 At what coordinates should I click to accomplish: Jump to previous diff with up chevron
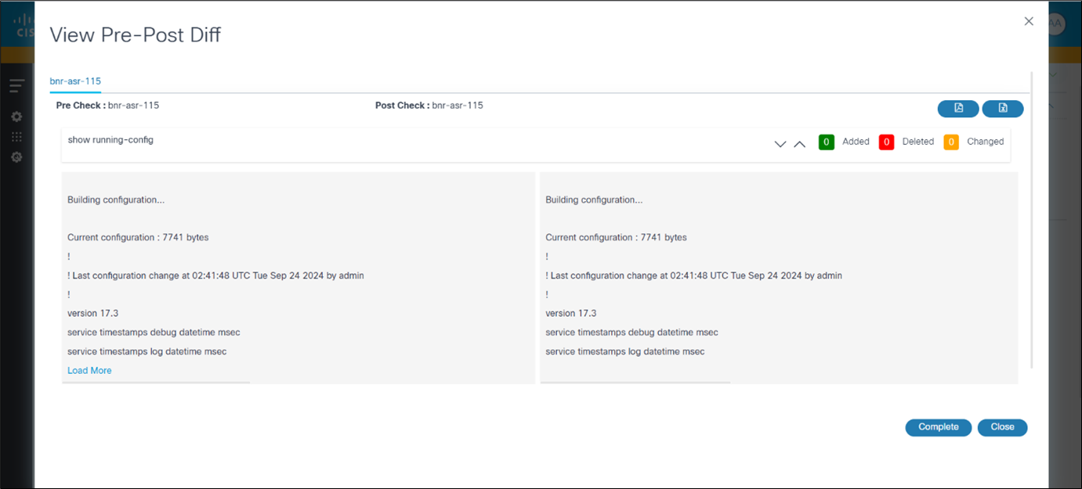[799, 144]
